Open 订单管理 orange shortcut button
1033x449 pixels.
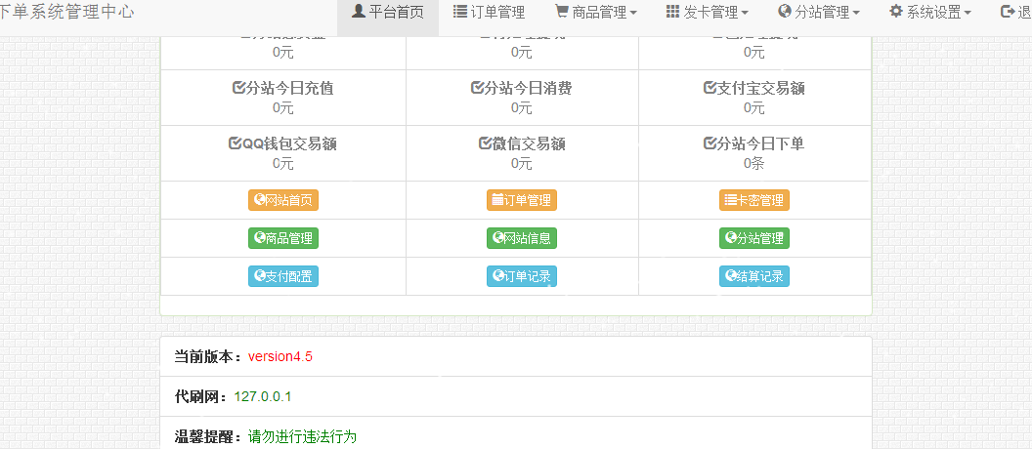point(521,200)
